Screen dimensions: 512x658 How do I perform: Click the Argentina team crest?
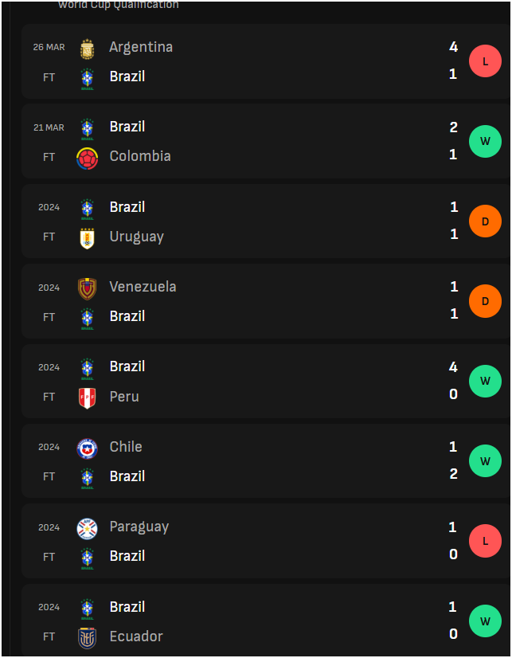(x=88, y=49)
